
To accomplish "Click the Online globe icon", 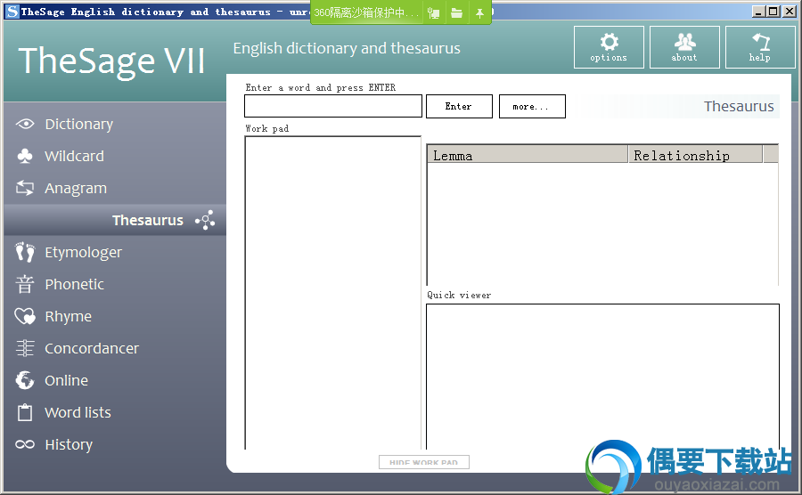I will tap(25, 380).
